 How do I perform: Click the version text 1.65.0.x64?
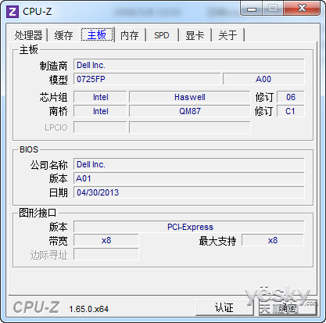(88, 309)
